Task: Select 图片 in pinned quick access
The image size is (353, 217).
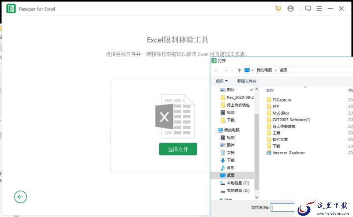Action: click(x=230, y=90)
